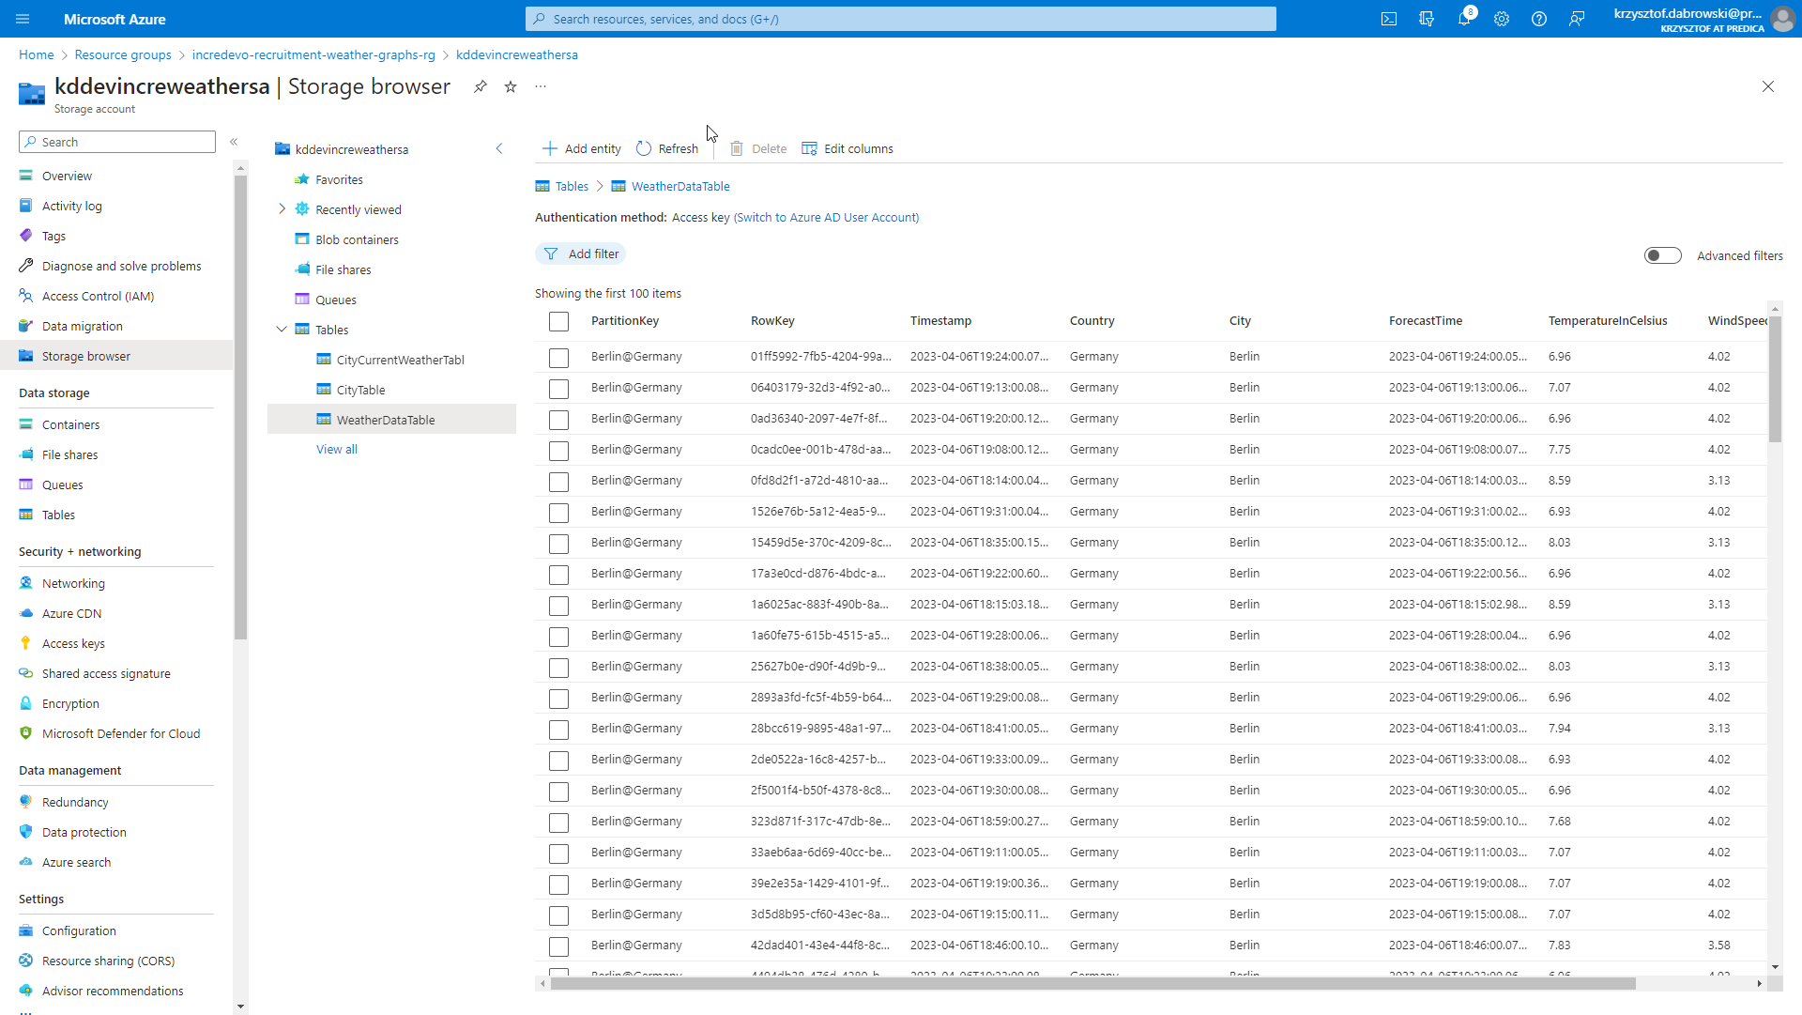Click Switch to Azure AD User Account link

click(x=826, y=217)
